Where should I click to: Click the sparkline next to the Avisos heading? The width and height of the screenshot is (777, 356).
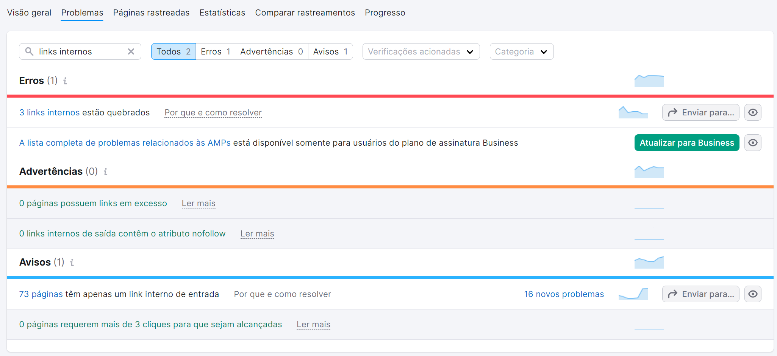point(649,262)
